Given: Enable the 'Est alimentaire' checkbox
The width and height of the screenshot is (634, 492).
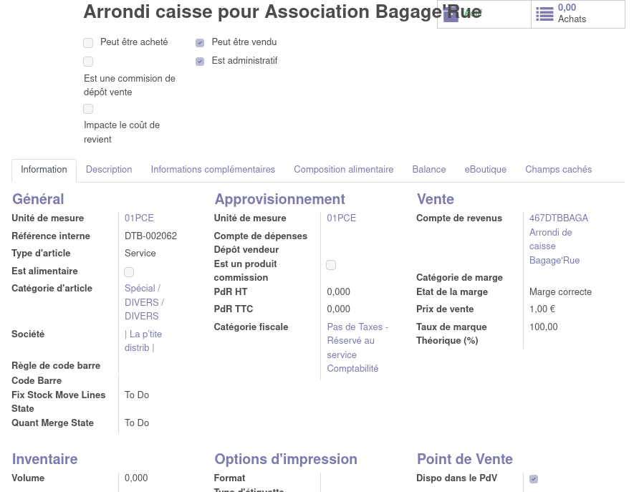Looking at the screenshot, I should (129, 272).
